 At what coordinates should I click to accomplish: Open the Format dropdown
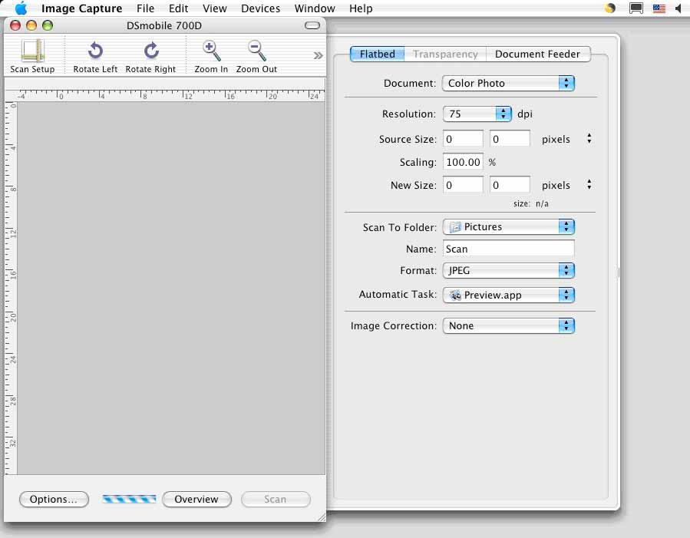coord(508,271)
